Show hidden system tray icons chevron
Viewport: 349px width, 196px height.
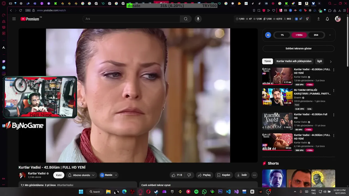coord(295,192)
